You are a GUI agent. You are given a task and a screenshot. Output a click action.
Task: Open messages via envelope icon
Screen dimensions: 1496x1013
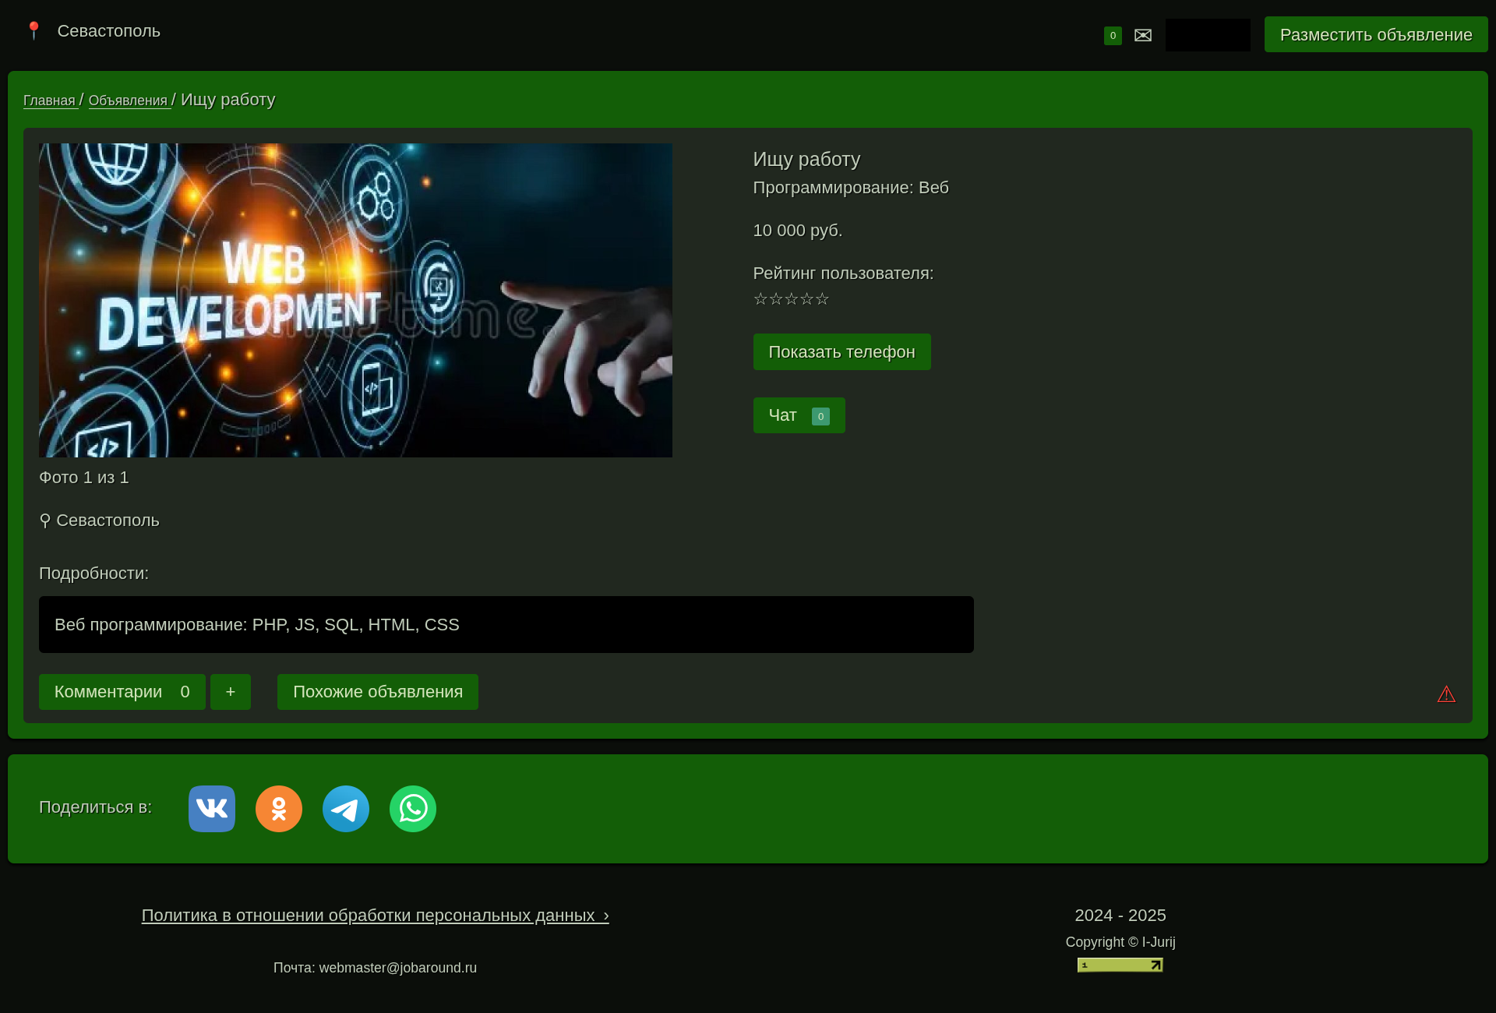(x=1142, y=36)
